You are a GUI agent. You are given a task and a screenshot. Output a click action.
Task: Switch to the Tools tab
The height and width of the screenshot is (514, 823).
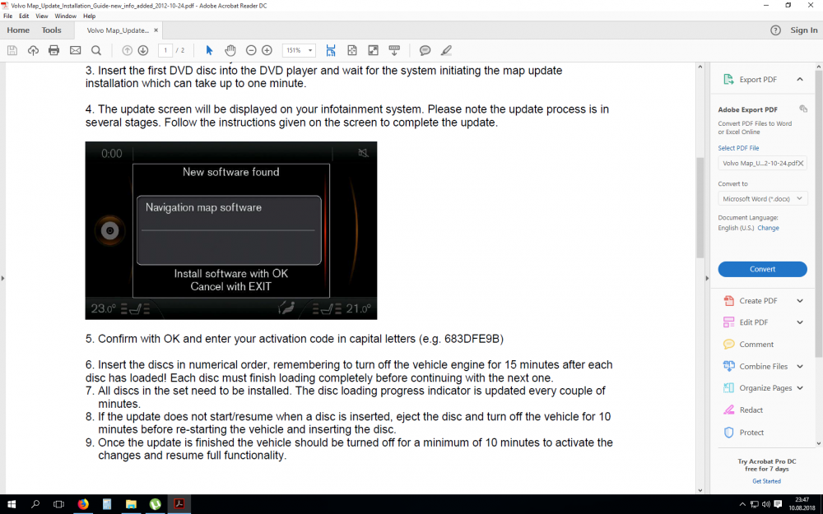tap(51, 30)
